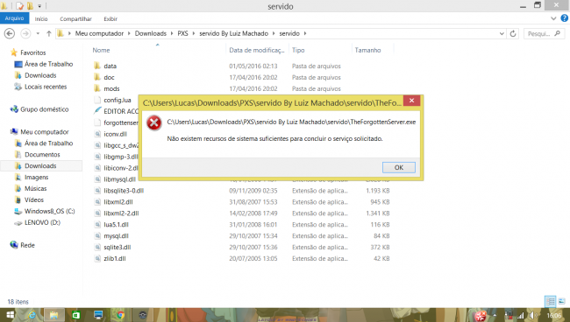Open Área de Trabalho under Favoritos
Screen dimensions: 570x322
click(x=48, y=64)
